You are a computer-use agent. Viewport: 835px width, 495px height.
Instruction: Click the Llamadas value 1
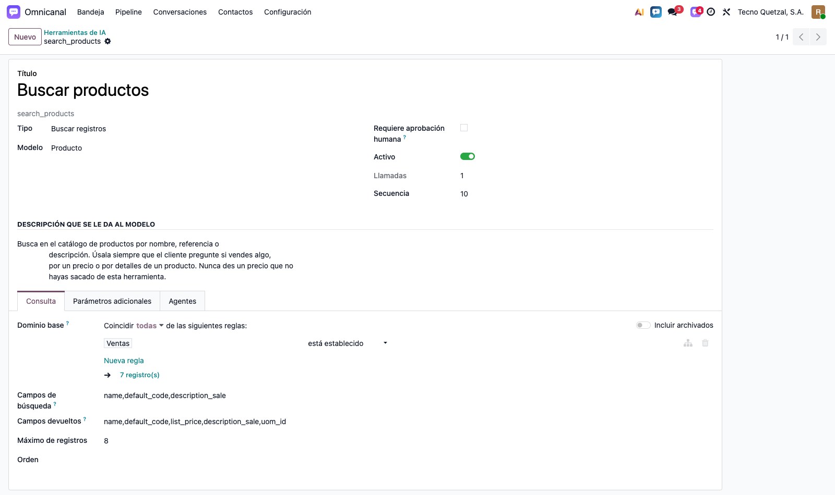pyautogui.click(x=462, y=176)
